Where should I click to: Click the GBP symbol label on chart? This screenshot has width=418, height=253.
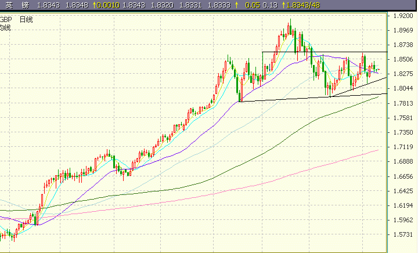point(6,20)
